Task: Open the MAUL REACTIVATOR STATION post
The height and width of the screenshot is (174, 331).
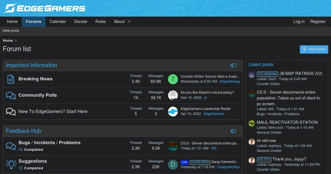Action: tap(287, 122)
